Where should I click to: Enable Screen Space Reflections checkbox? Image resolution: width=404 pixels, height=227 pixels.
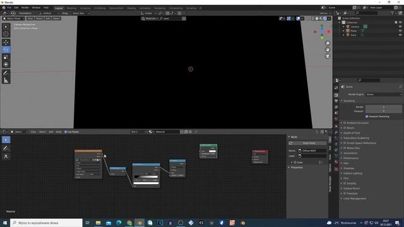345,143
